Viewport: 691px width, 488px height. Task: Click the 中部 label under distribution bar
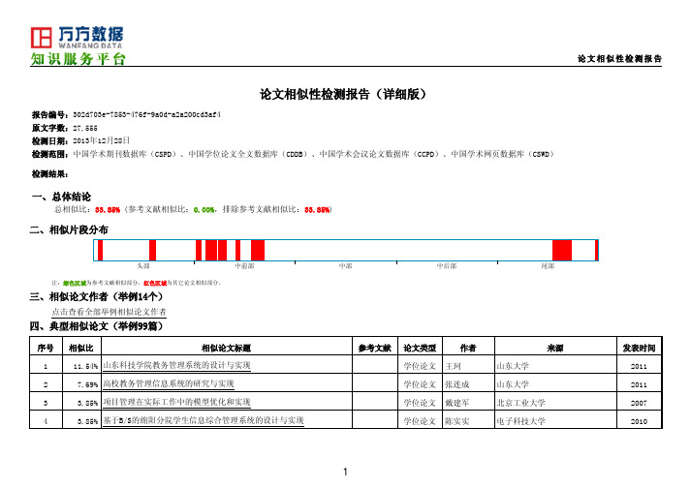[x=345, y=266]
